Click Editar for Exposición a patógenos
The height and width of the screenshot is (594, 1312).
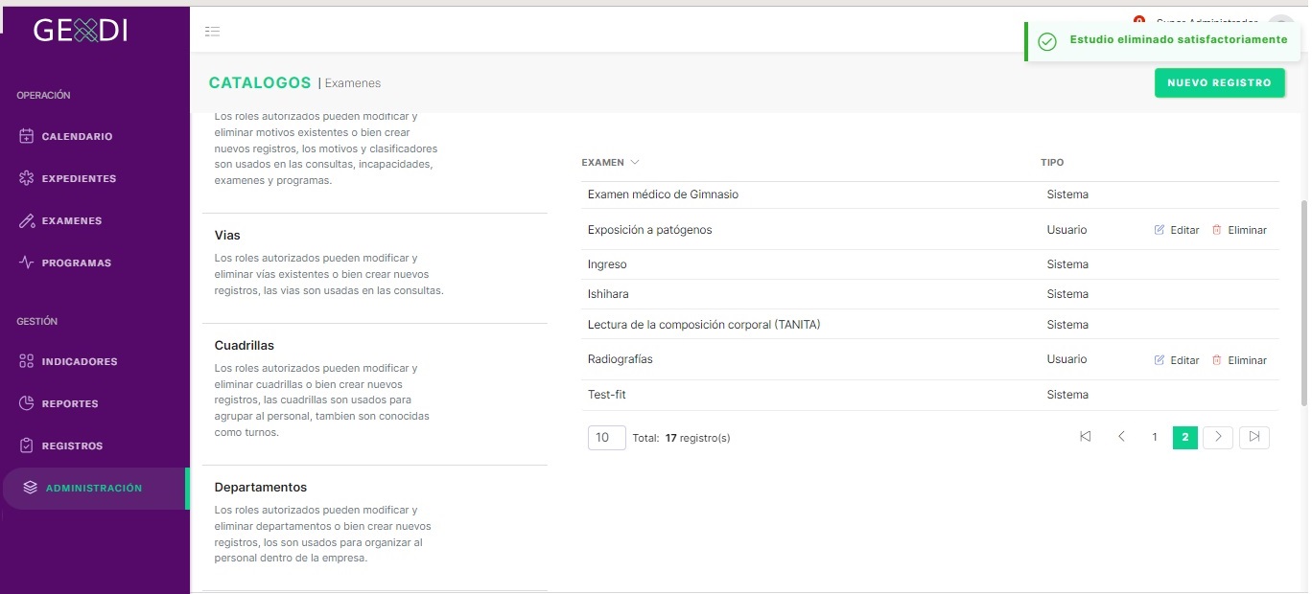(x=1177, y=230)
